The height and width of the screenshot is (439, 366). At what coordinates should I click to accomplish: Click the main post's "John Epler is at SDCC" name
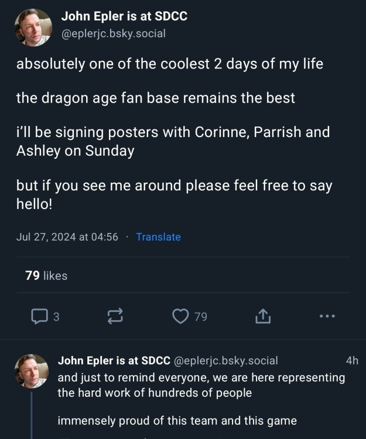click(x=124, y=16)
